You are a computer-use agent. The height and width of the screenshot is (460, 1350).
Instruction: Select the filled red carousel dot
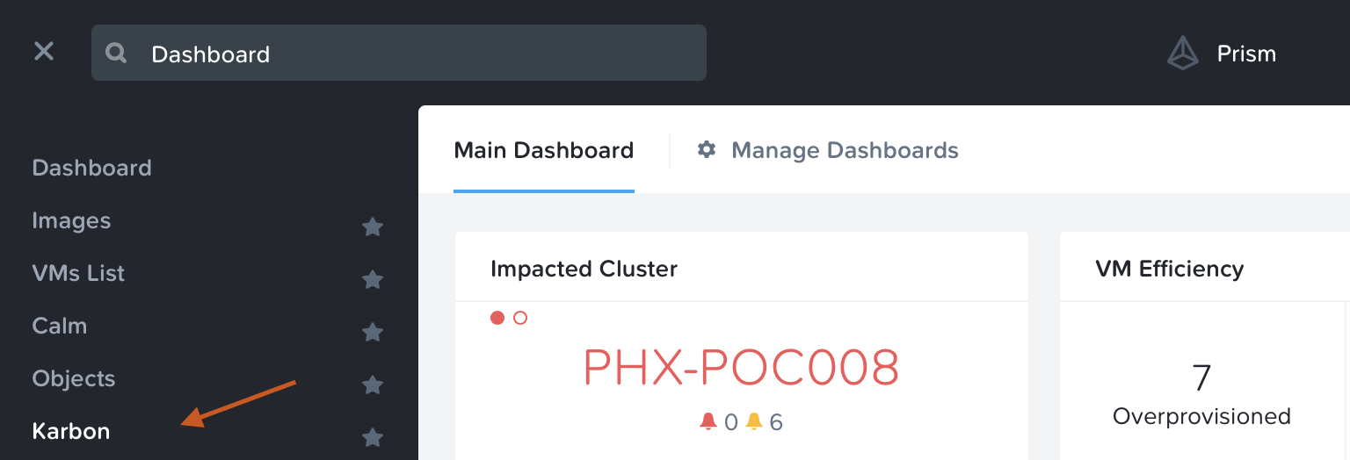click(x=497, y=318)
